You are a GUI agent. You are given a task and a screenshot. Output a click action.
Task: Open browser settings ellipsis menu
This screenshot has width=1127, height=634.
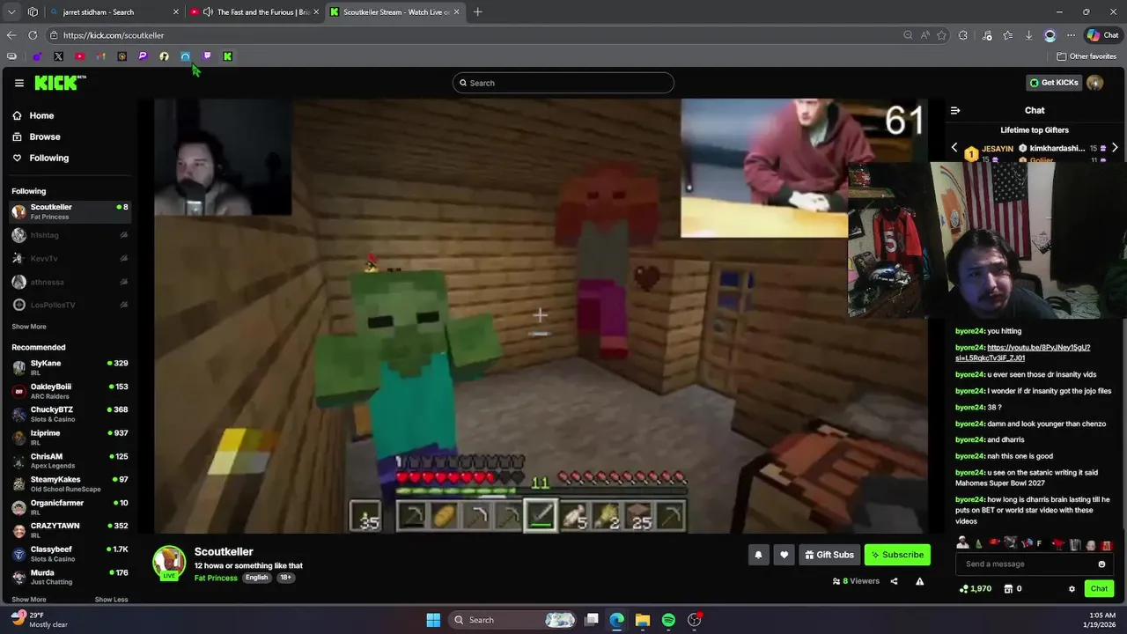point(1071,35)
